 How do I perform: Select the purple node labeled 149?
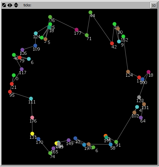[x=69, y=140]
